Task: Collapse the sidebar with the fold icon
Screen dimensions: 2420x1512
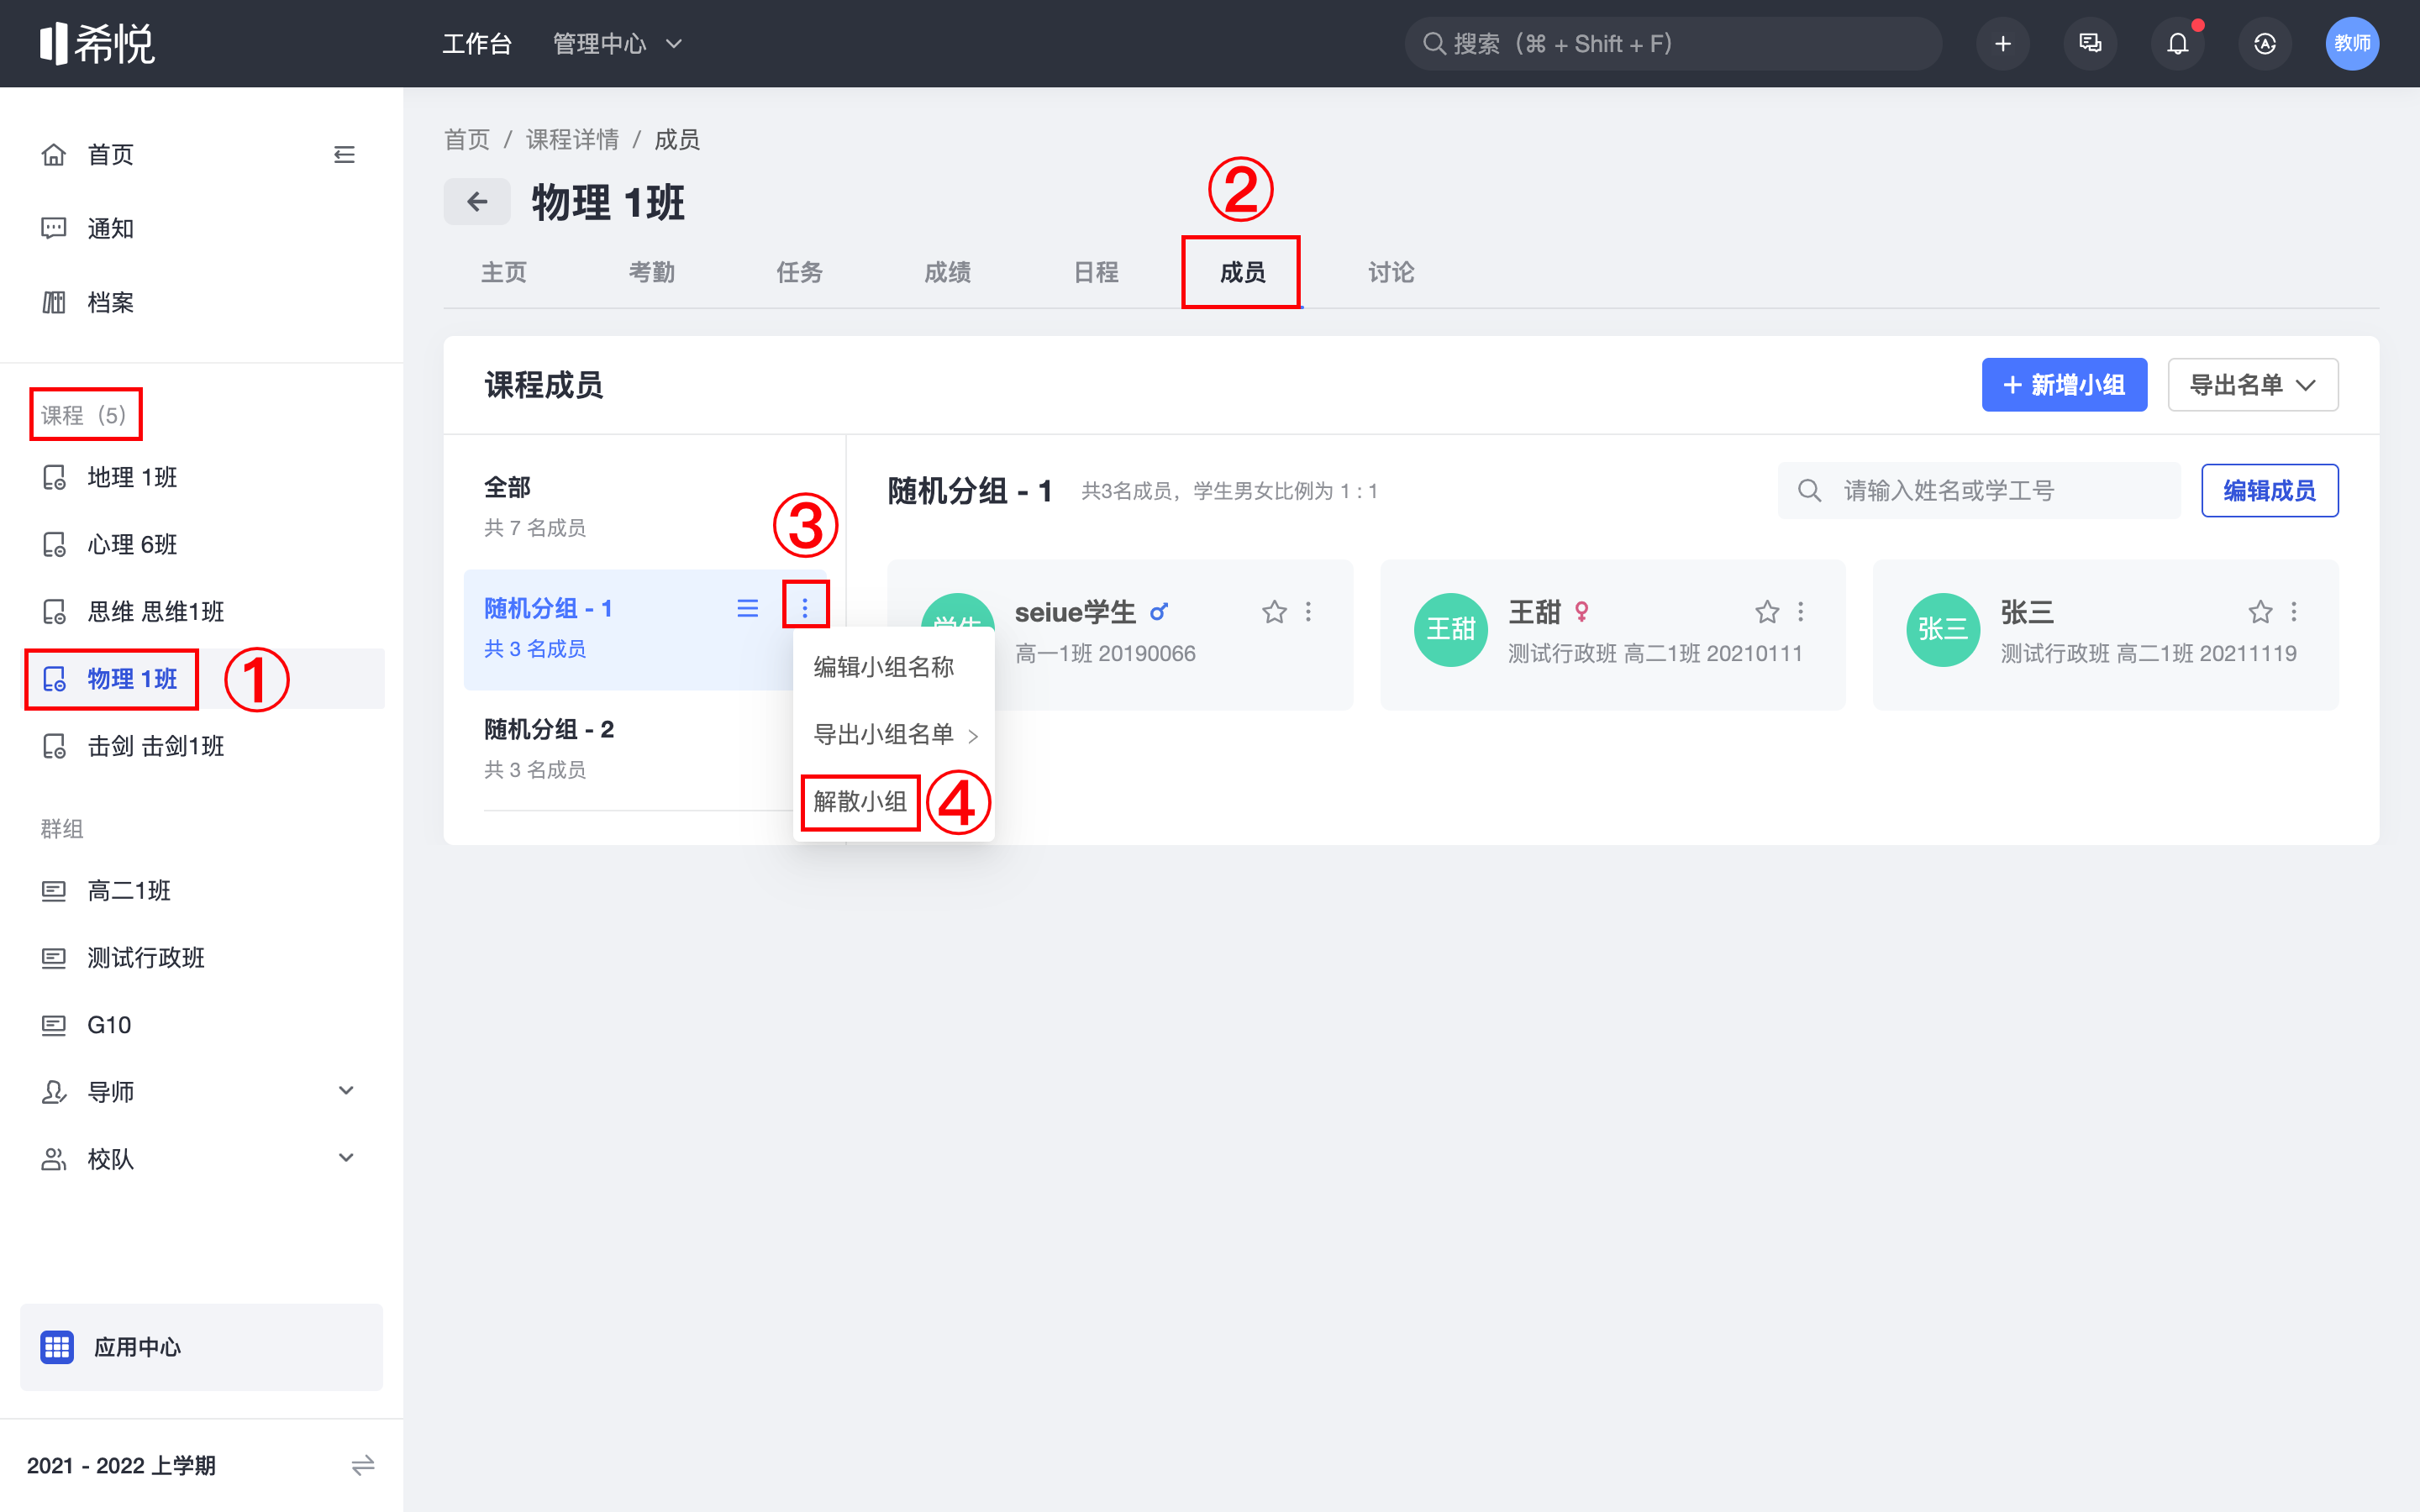Action: tap(344, 155)
